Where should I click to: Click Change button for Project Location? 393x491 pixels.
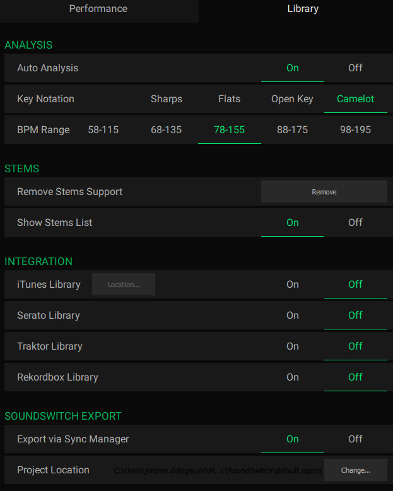(356, 470)
